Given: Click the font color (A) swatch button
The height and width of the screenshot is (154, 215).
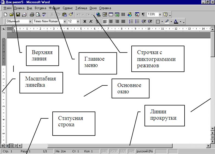Looking at the screenshot, I should pyautogui.click(x=176, y=21).
